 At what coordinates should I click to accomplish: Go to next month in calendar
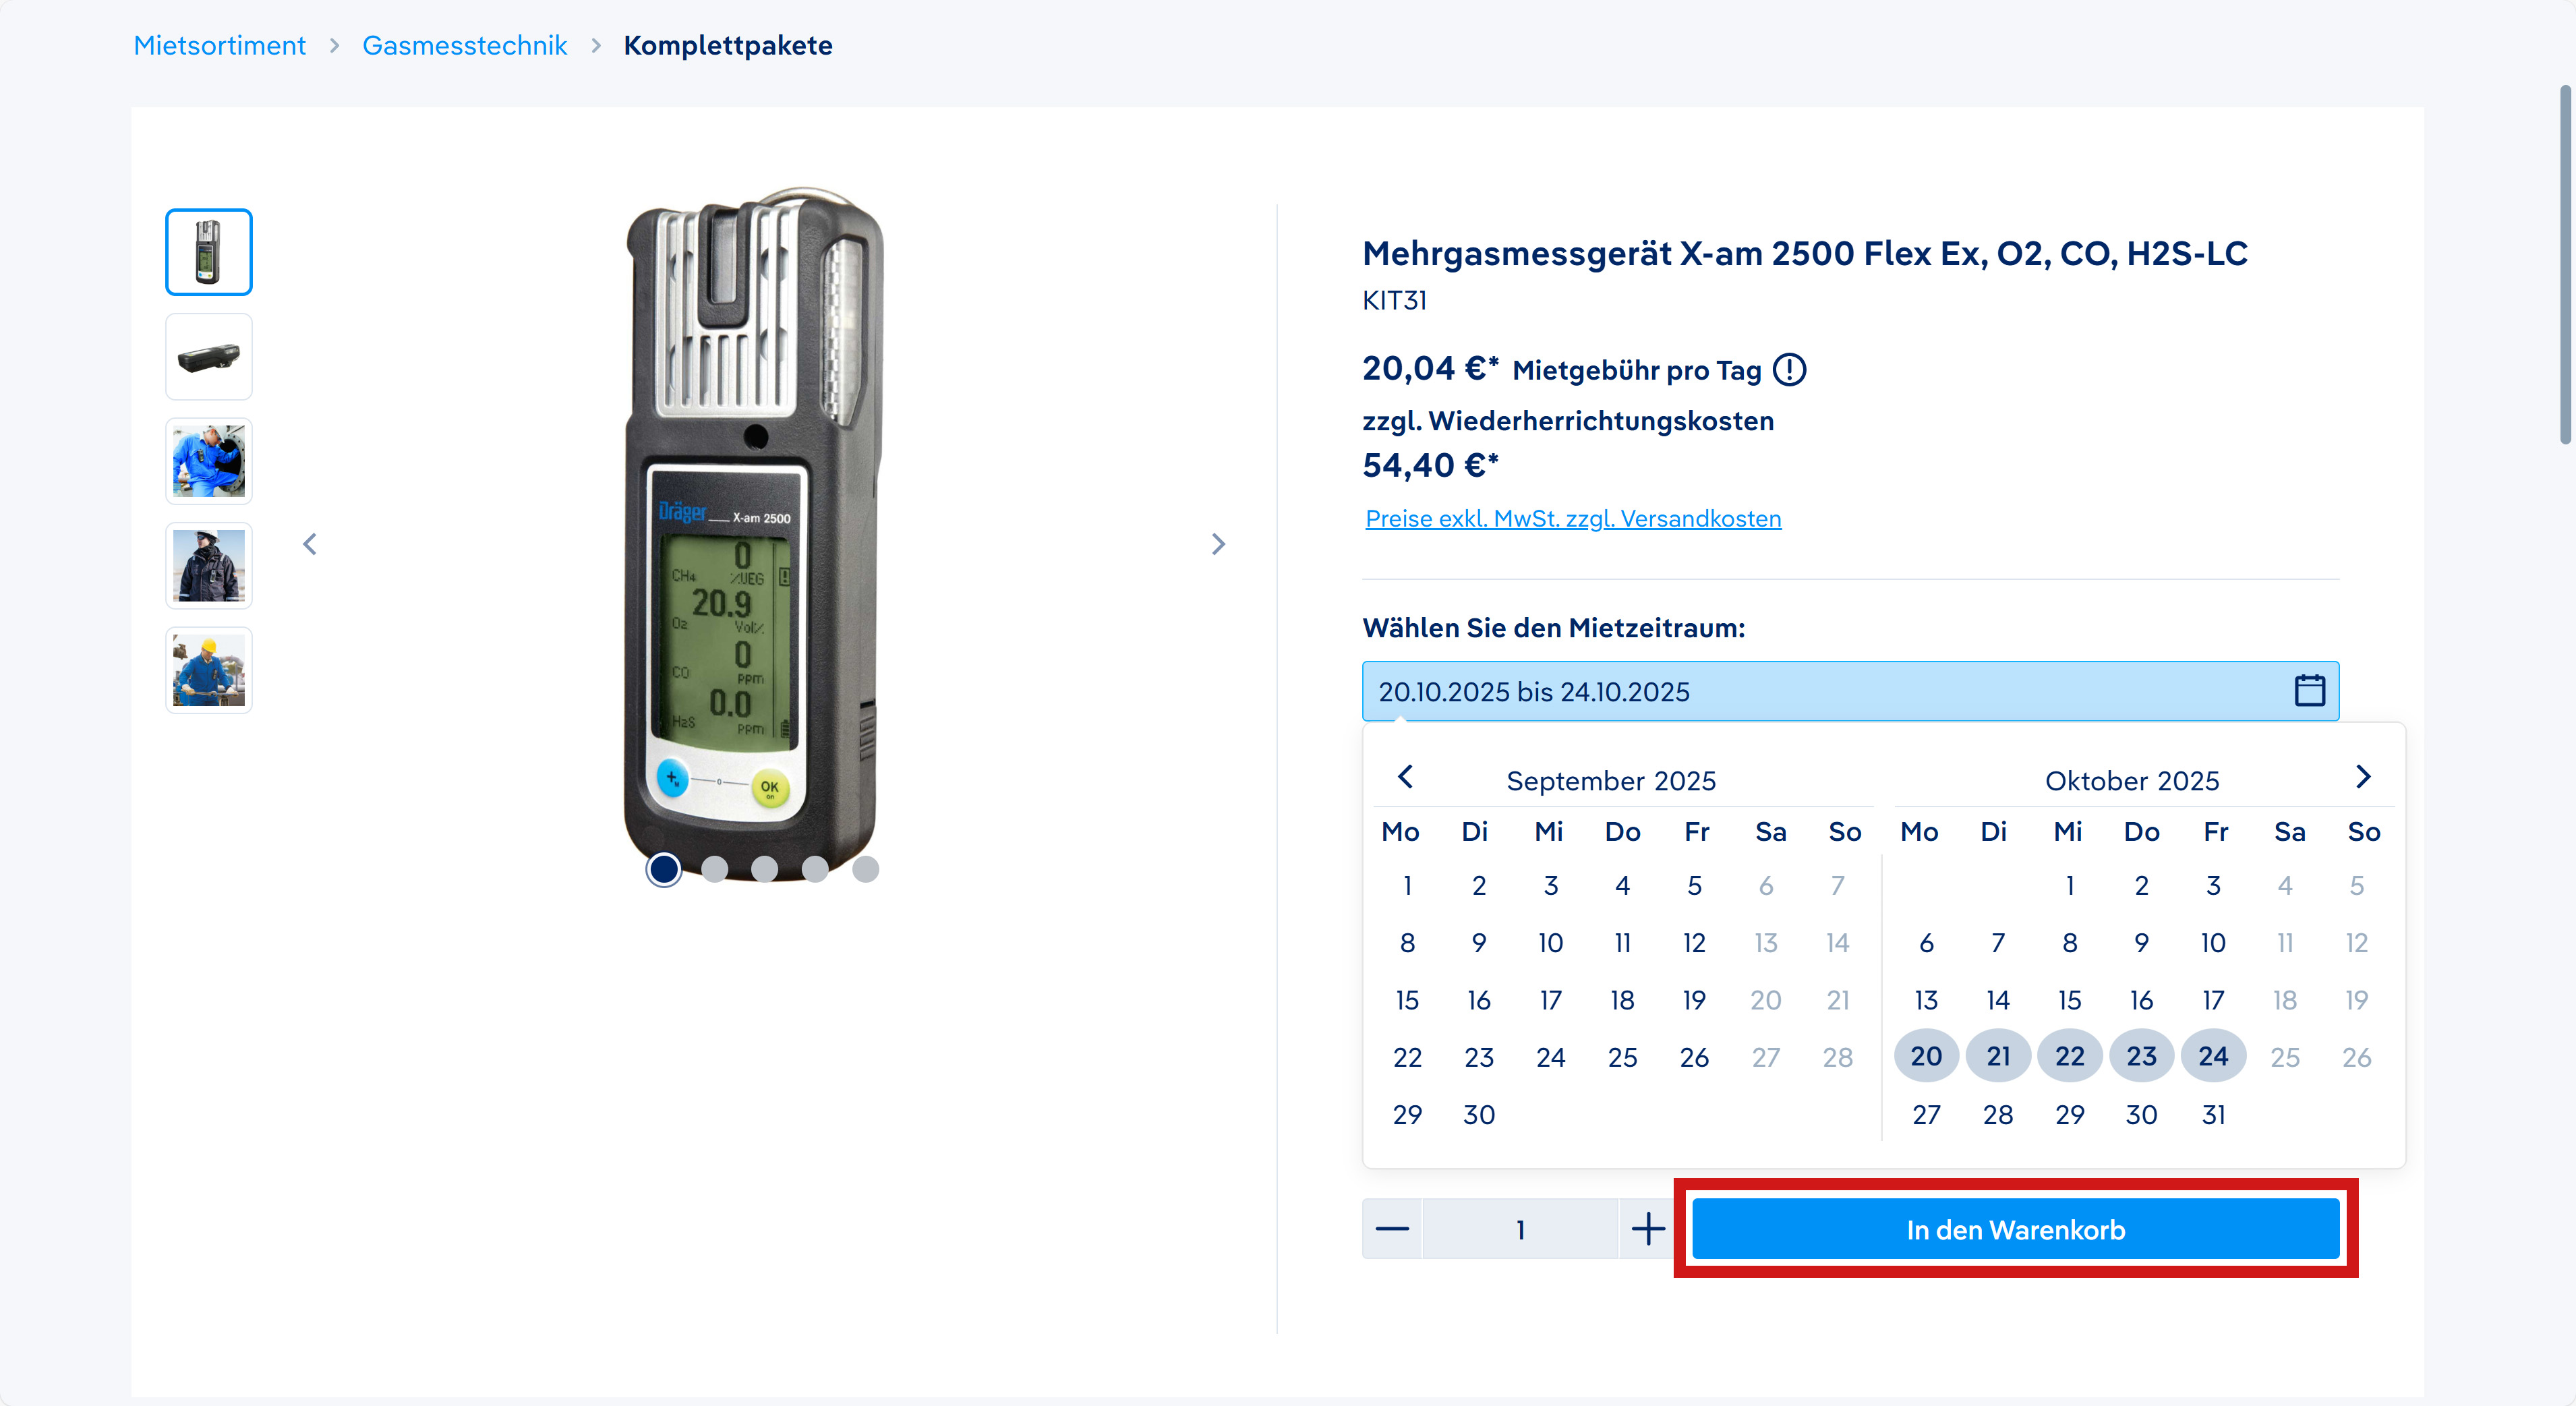[x=2362, y=777]
